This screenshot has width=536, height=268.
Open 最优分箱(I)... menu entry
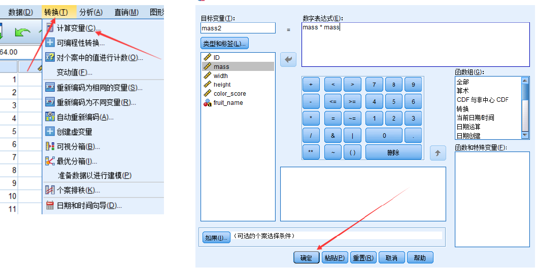tap(77, 161)
